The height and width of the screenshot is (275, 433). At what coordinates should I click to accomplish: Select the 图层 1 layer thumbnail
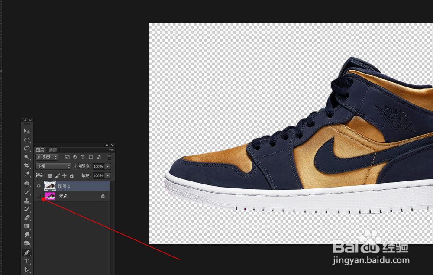(x=50, y=186)
